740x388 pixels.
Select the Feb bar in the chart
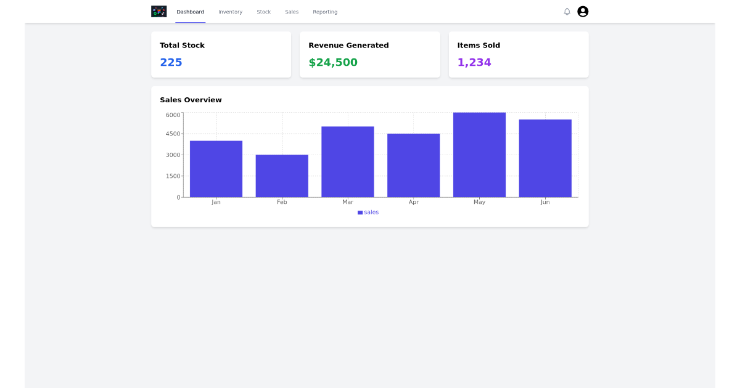click(282, 176)
